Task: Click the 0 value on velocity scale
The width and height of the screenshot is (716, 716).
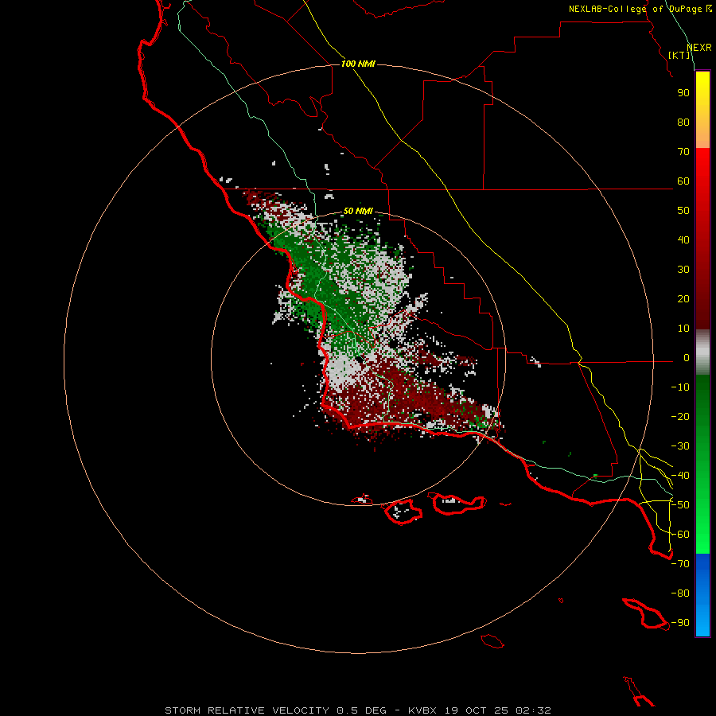Action: 687,357
